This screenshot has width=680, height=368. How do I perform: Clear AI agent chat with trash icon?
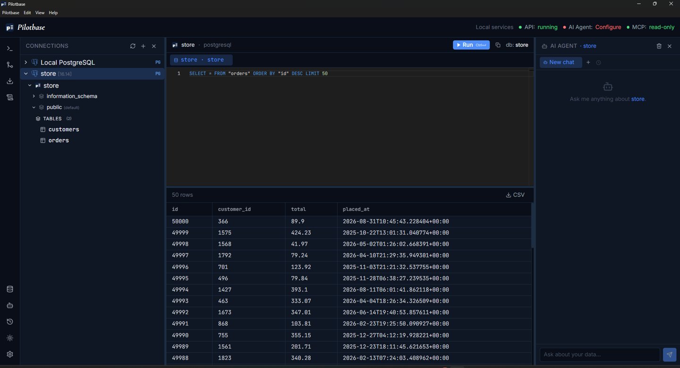pyautogui.click(x=659, y=46)
